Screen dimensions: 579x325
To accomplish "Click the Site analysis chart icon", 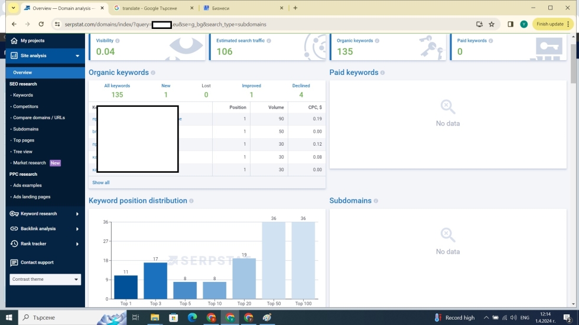I will point(14,55).
